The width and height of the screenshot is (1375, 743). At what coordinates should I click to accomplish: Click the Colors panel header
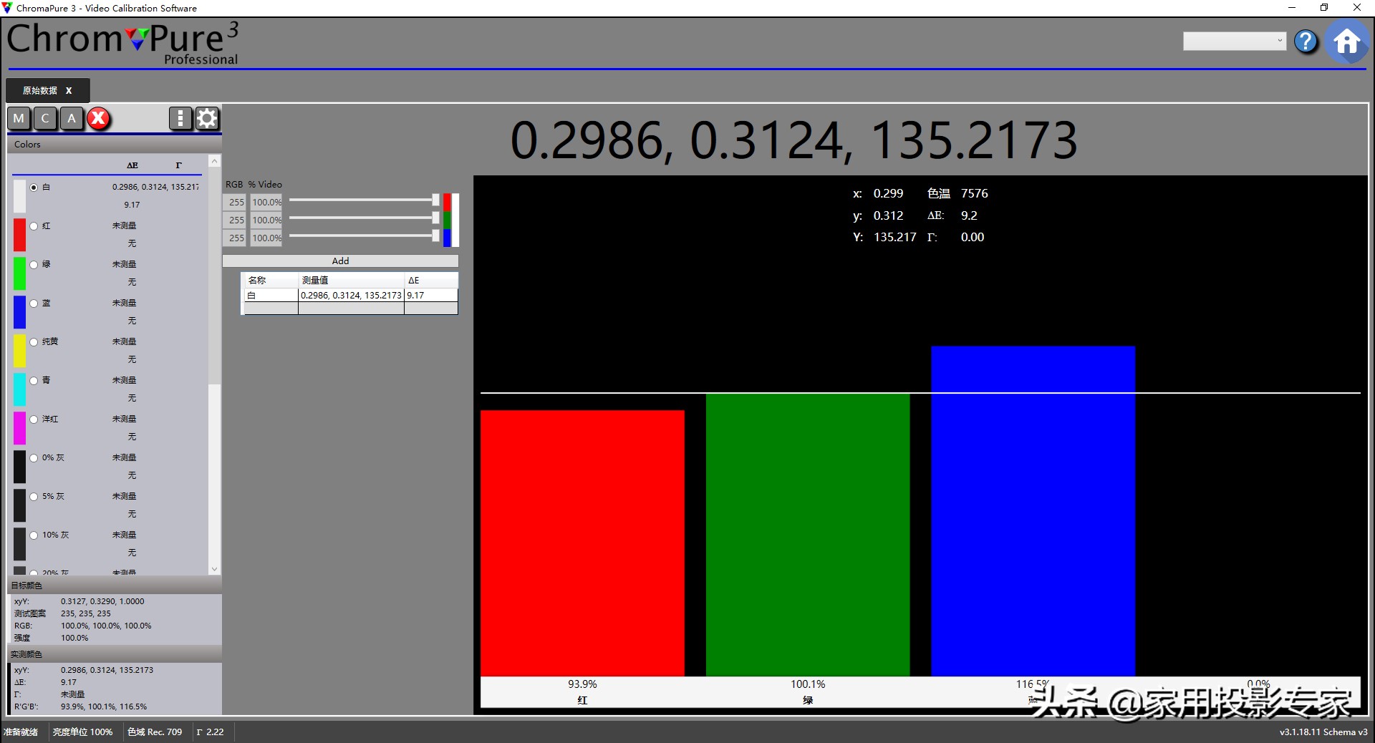click(115, 145)
